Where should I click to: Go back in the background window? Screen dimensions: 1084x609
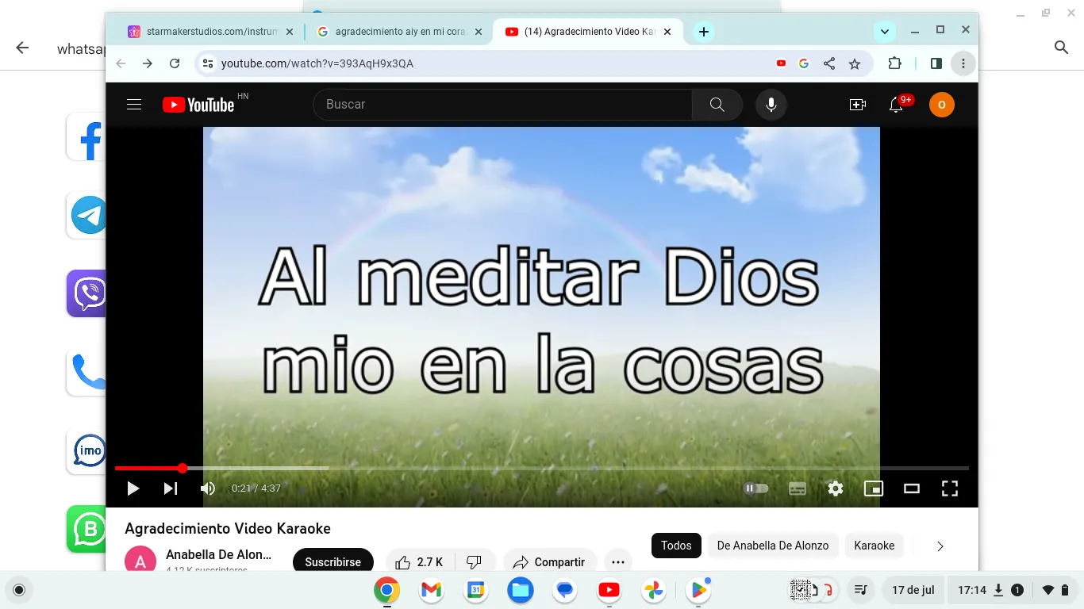pyautogui.click(x=22, y=48)
